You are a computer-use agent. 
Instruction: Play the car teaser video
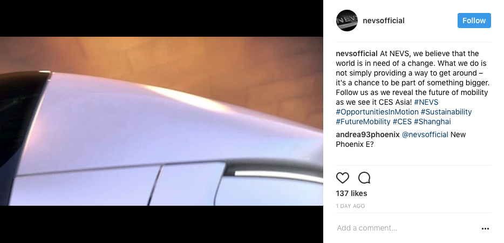pos(161,122)
